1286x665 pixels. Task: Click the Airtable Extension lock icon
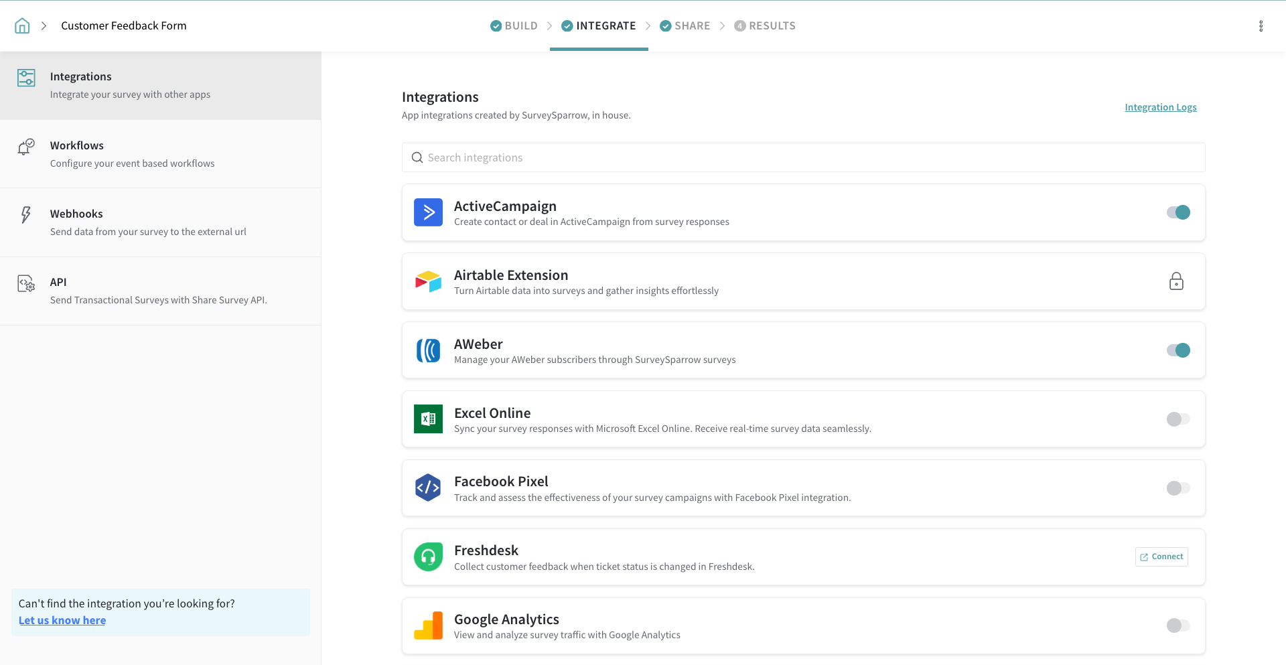[x=1176, y=281]
